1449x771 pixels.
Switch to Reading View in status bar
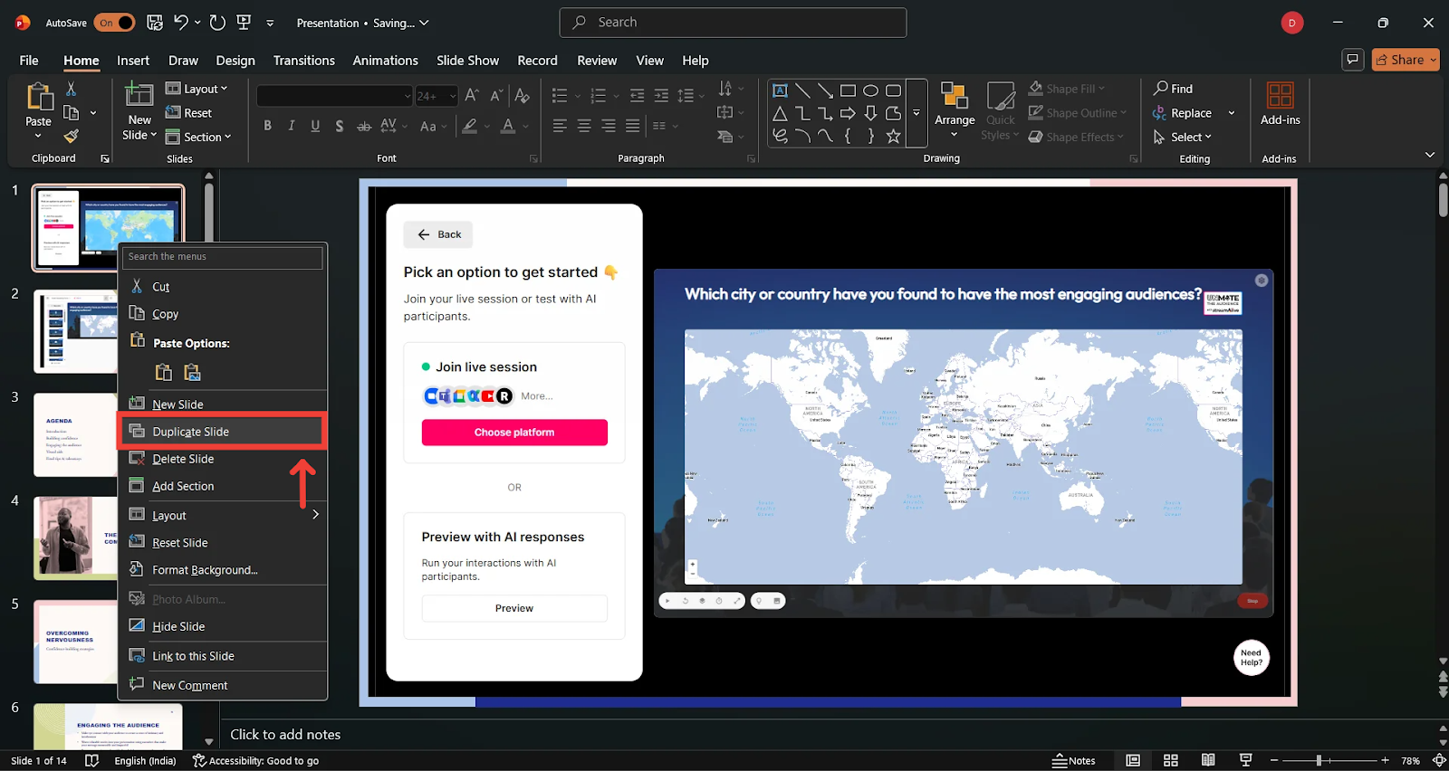coord(1207,760)
